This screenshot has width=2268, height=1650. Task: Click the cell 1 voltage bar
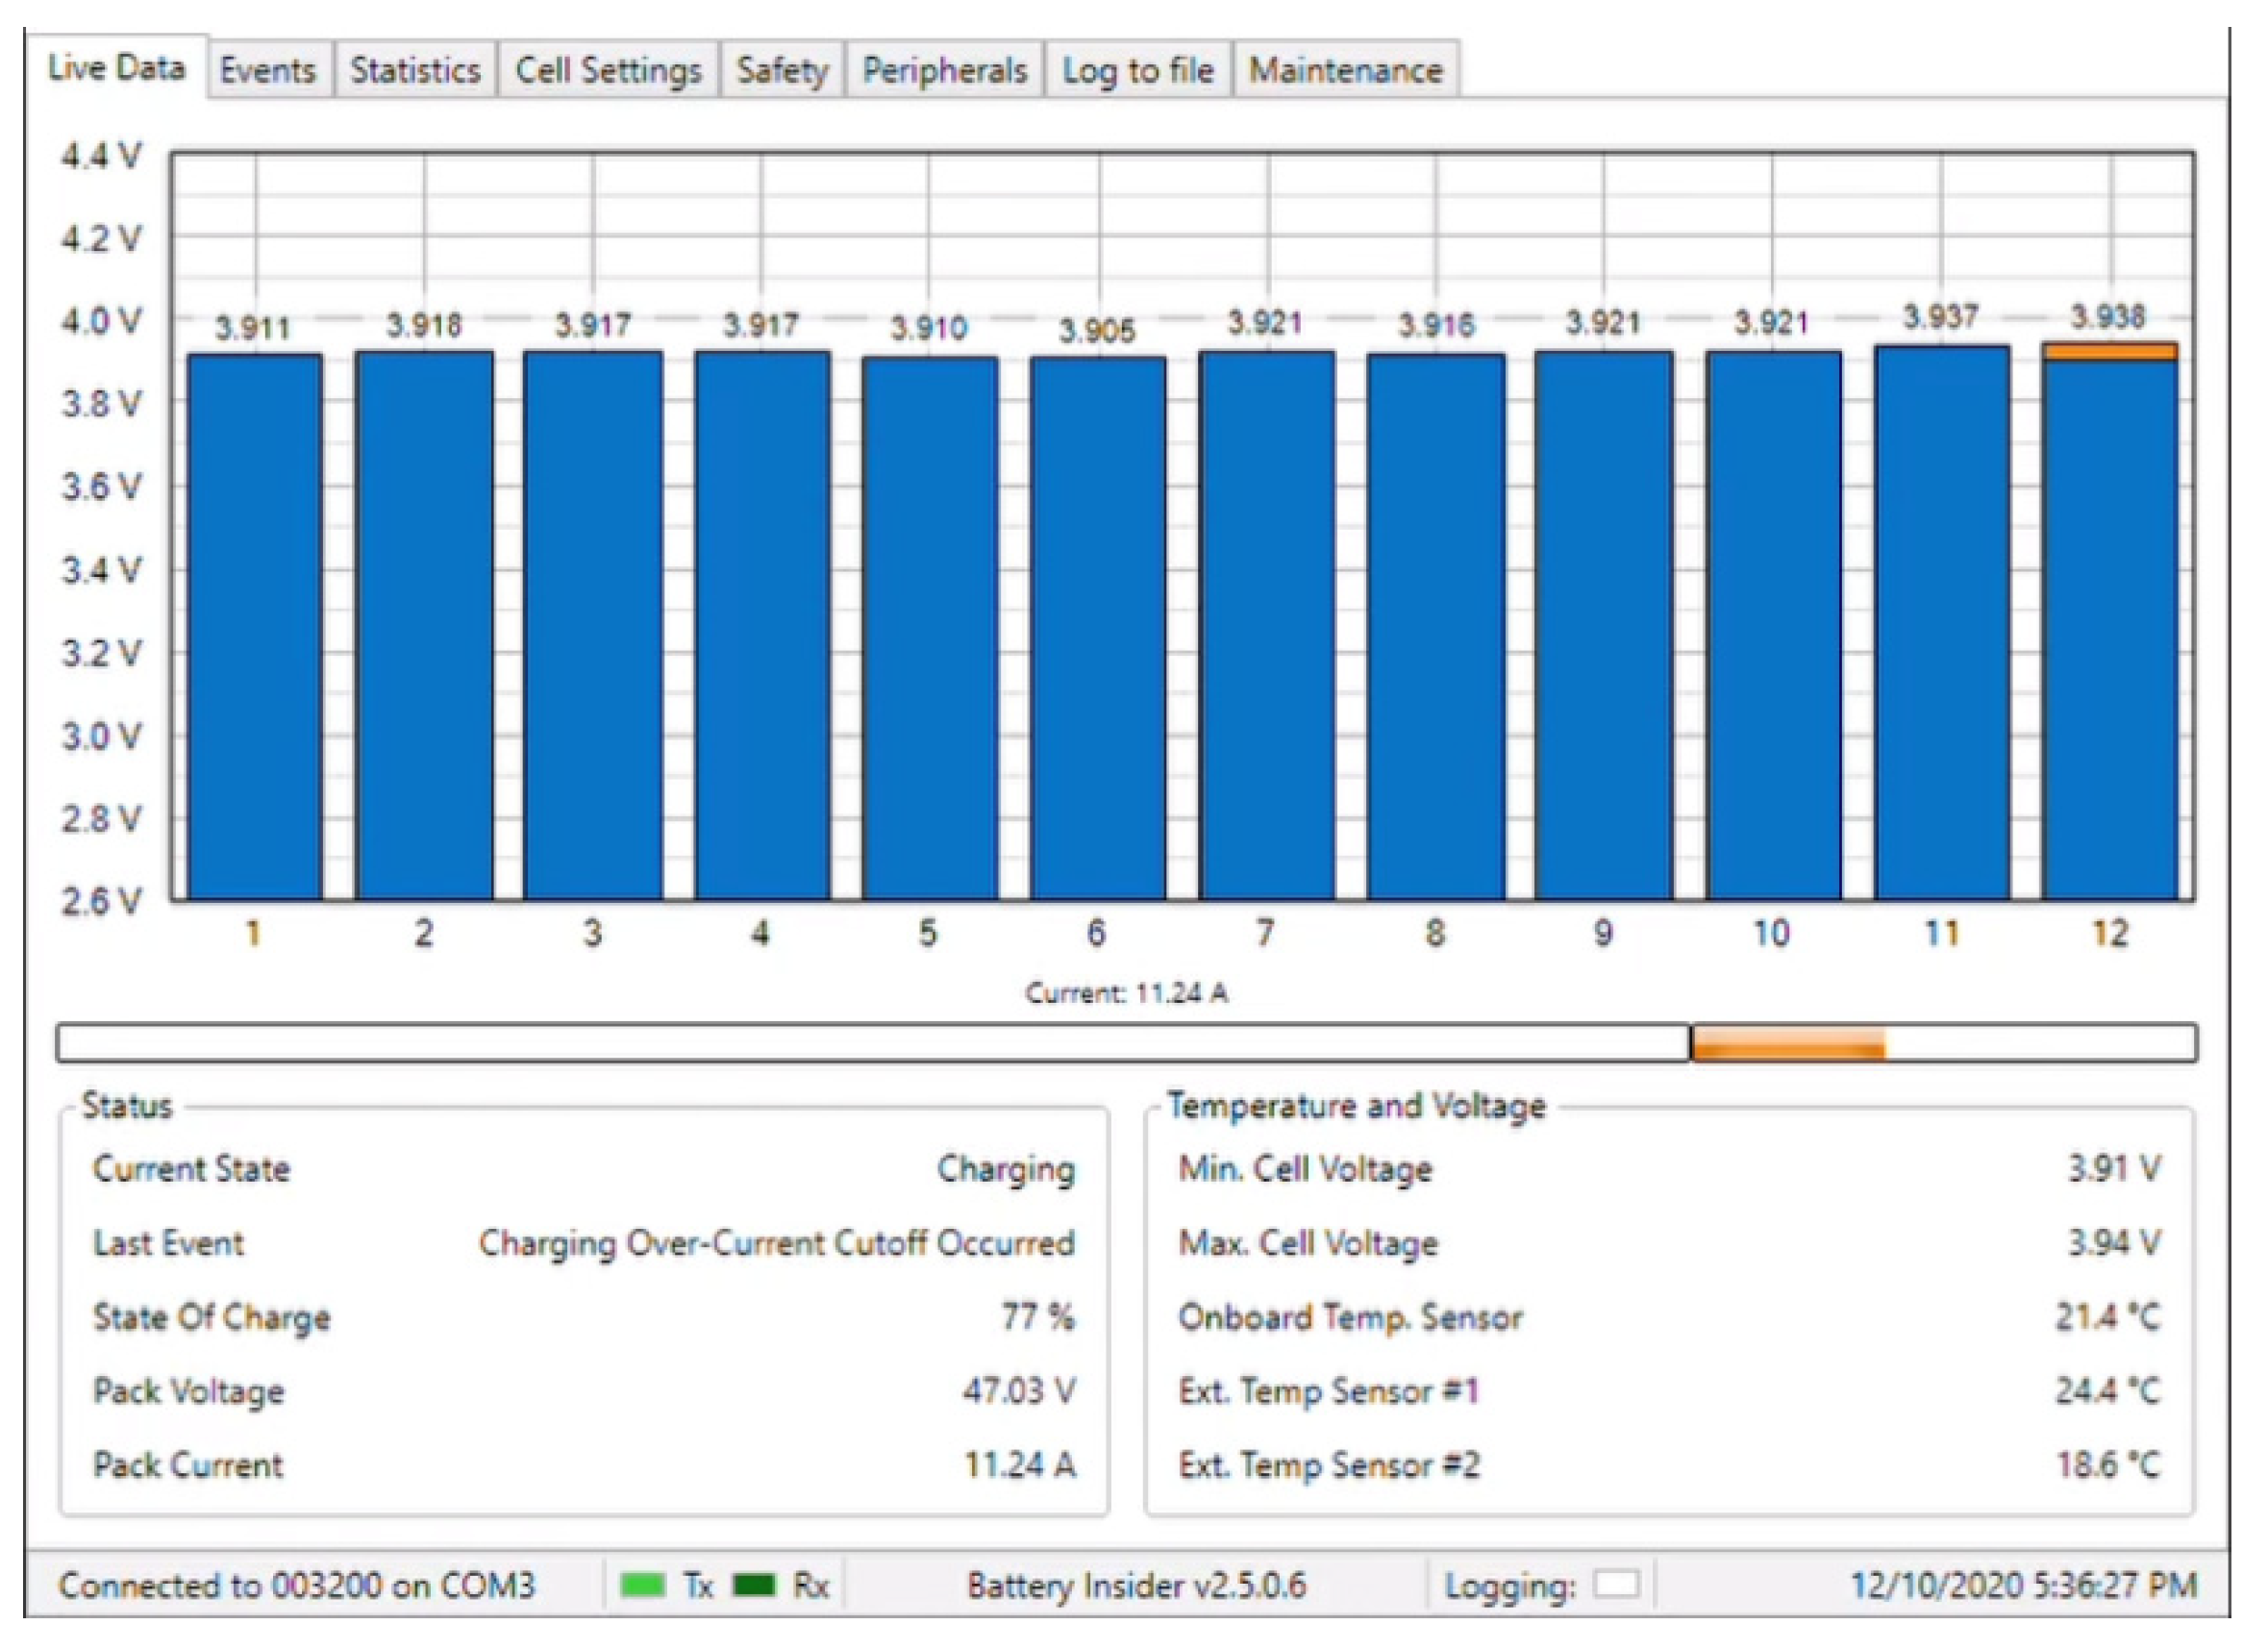[255, 630]
